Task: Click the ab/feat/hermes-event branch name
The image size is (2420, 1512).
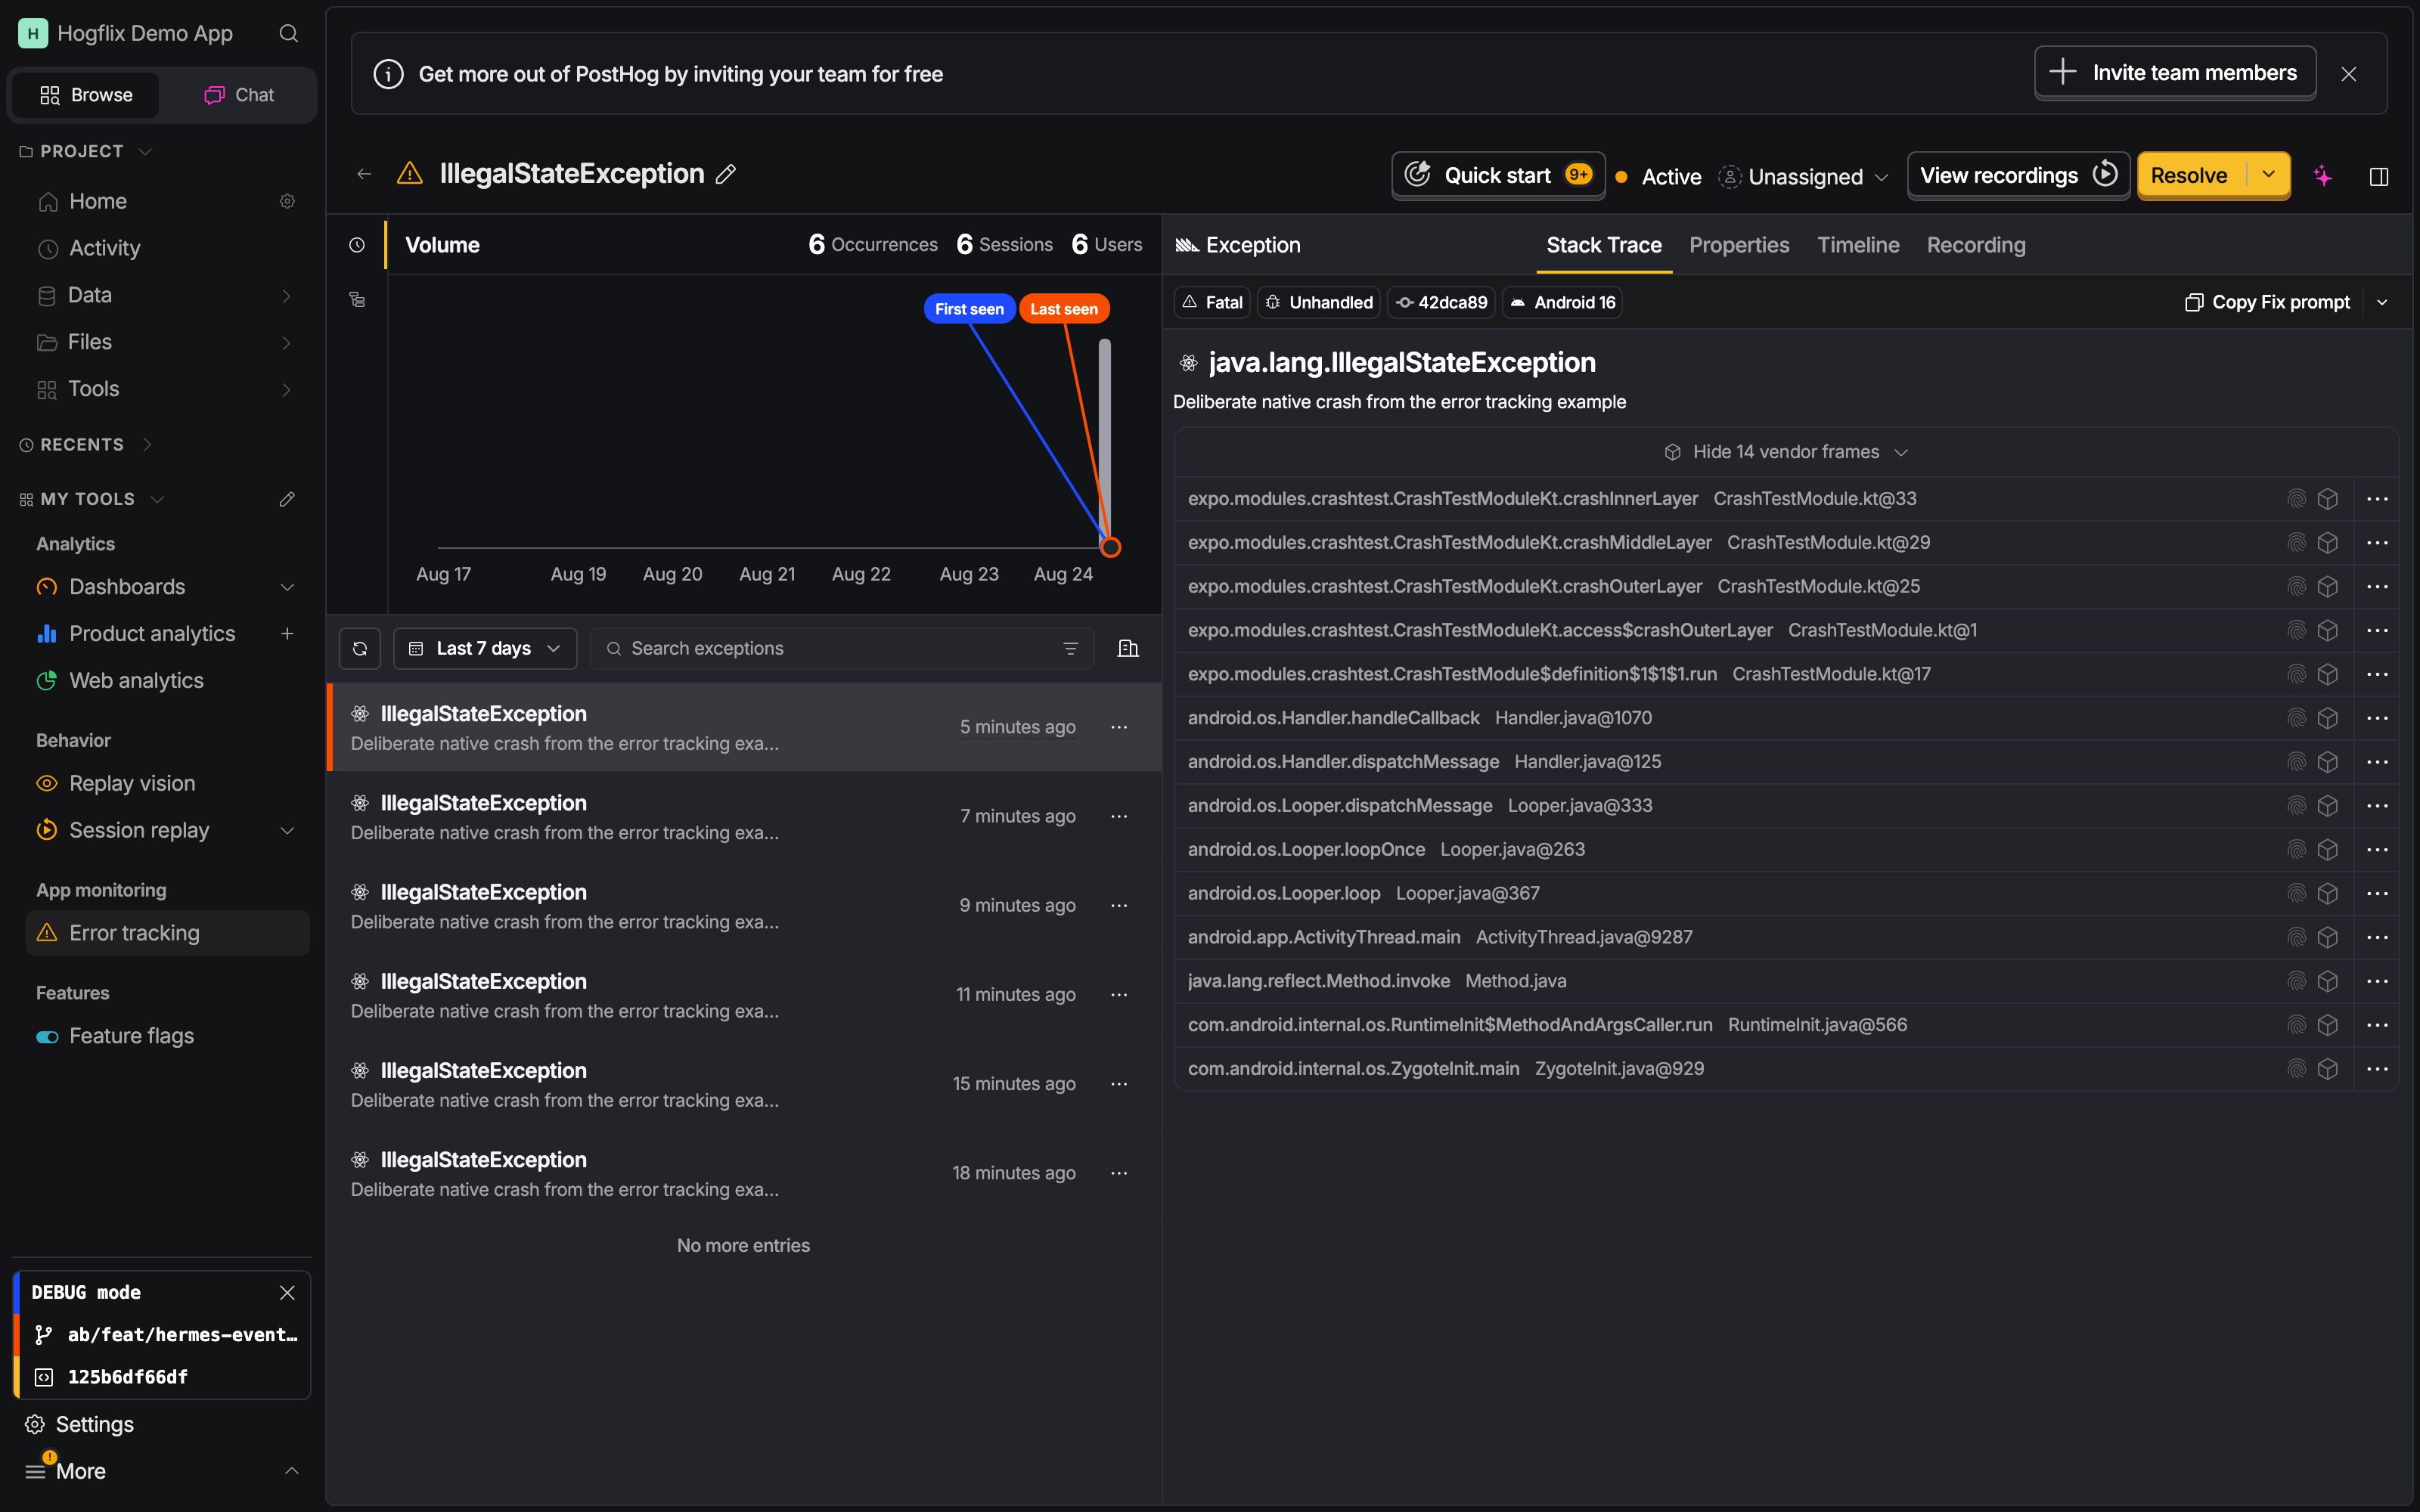Action: (182, 1334)
